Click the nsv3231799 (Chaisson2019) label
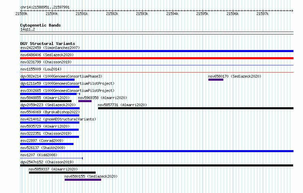 (46, 62)
